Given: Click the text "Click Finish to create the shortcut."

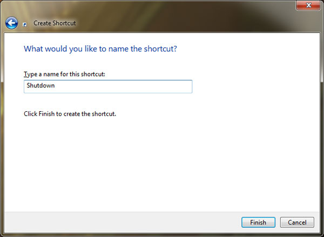Looking at the screenshot, I should tap(70, 114).
